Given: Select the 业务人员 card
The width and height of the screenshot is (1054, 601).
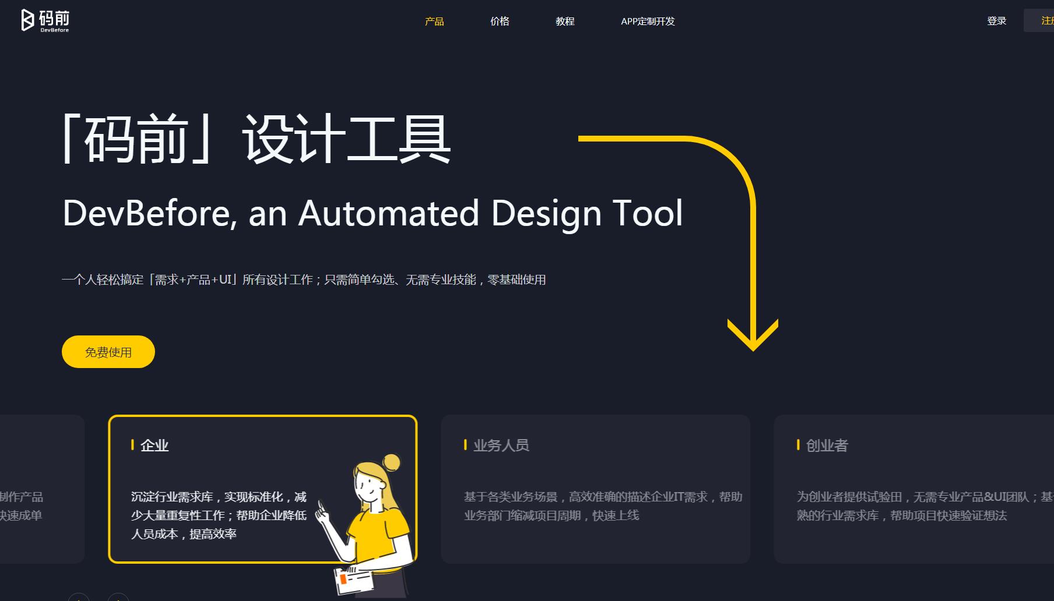Looking at the screenshot, I should coord(595,489).
